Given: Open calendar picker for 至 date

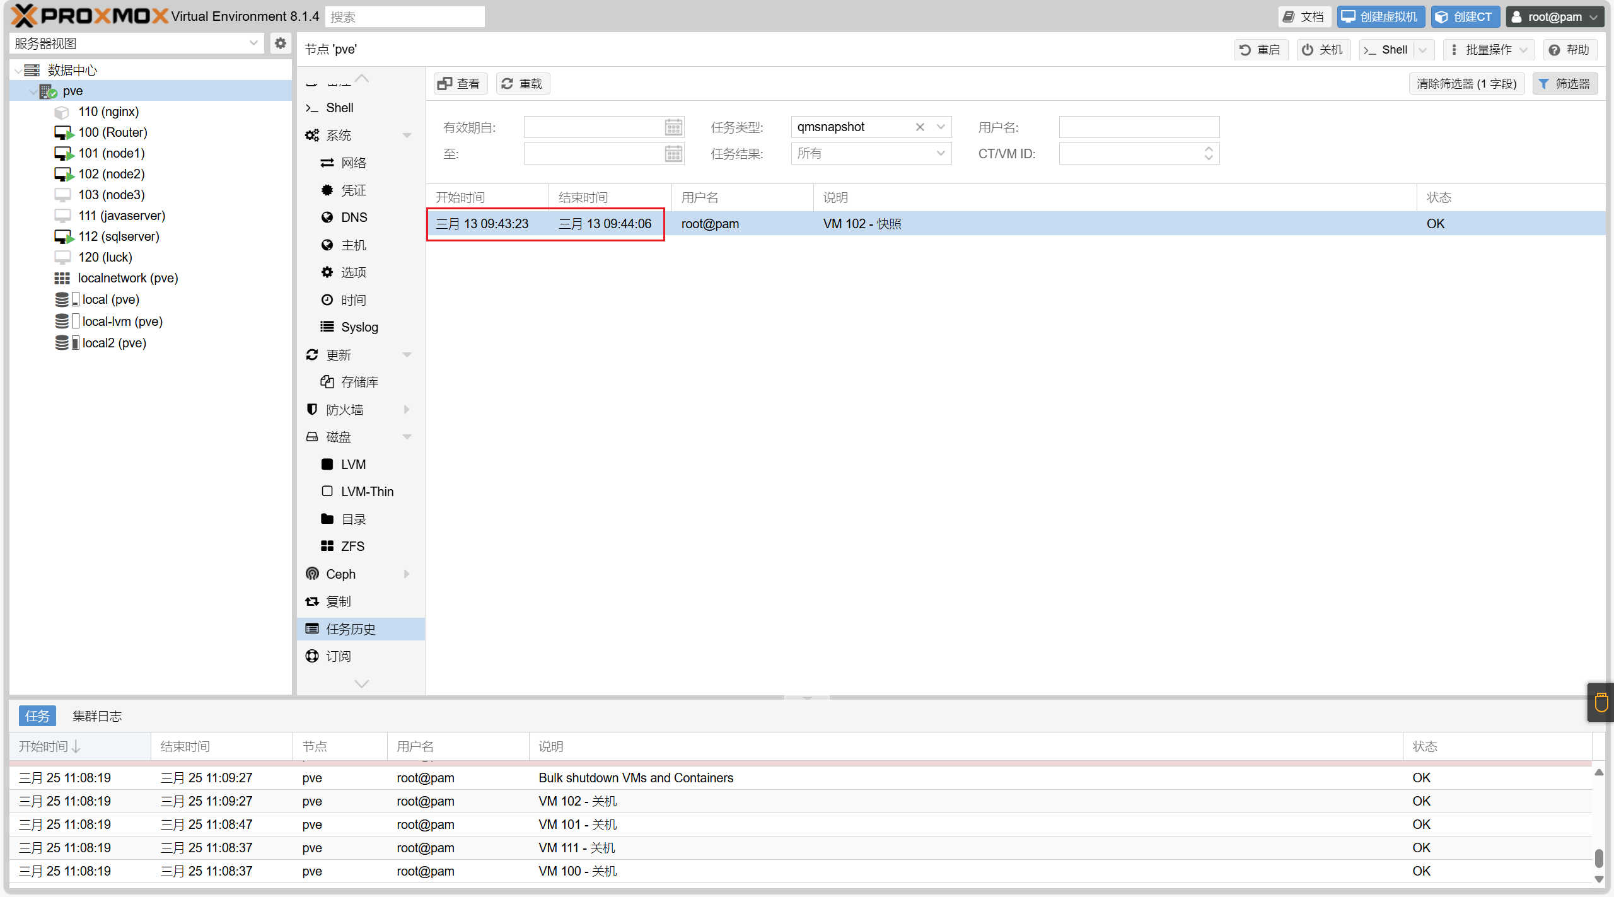Looking at the screenshot, I should coord(673,154).
